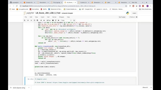Open the Netflix bookmark
The height and width of the screenshot is (90, 161).
point(44,9)
